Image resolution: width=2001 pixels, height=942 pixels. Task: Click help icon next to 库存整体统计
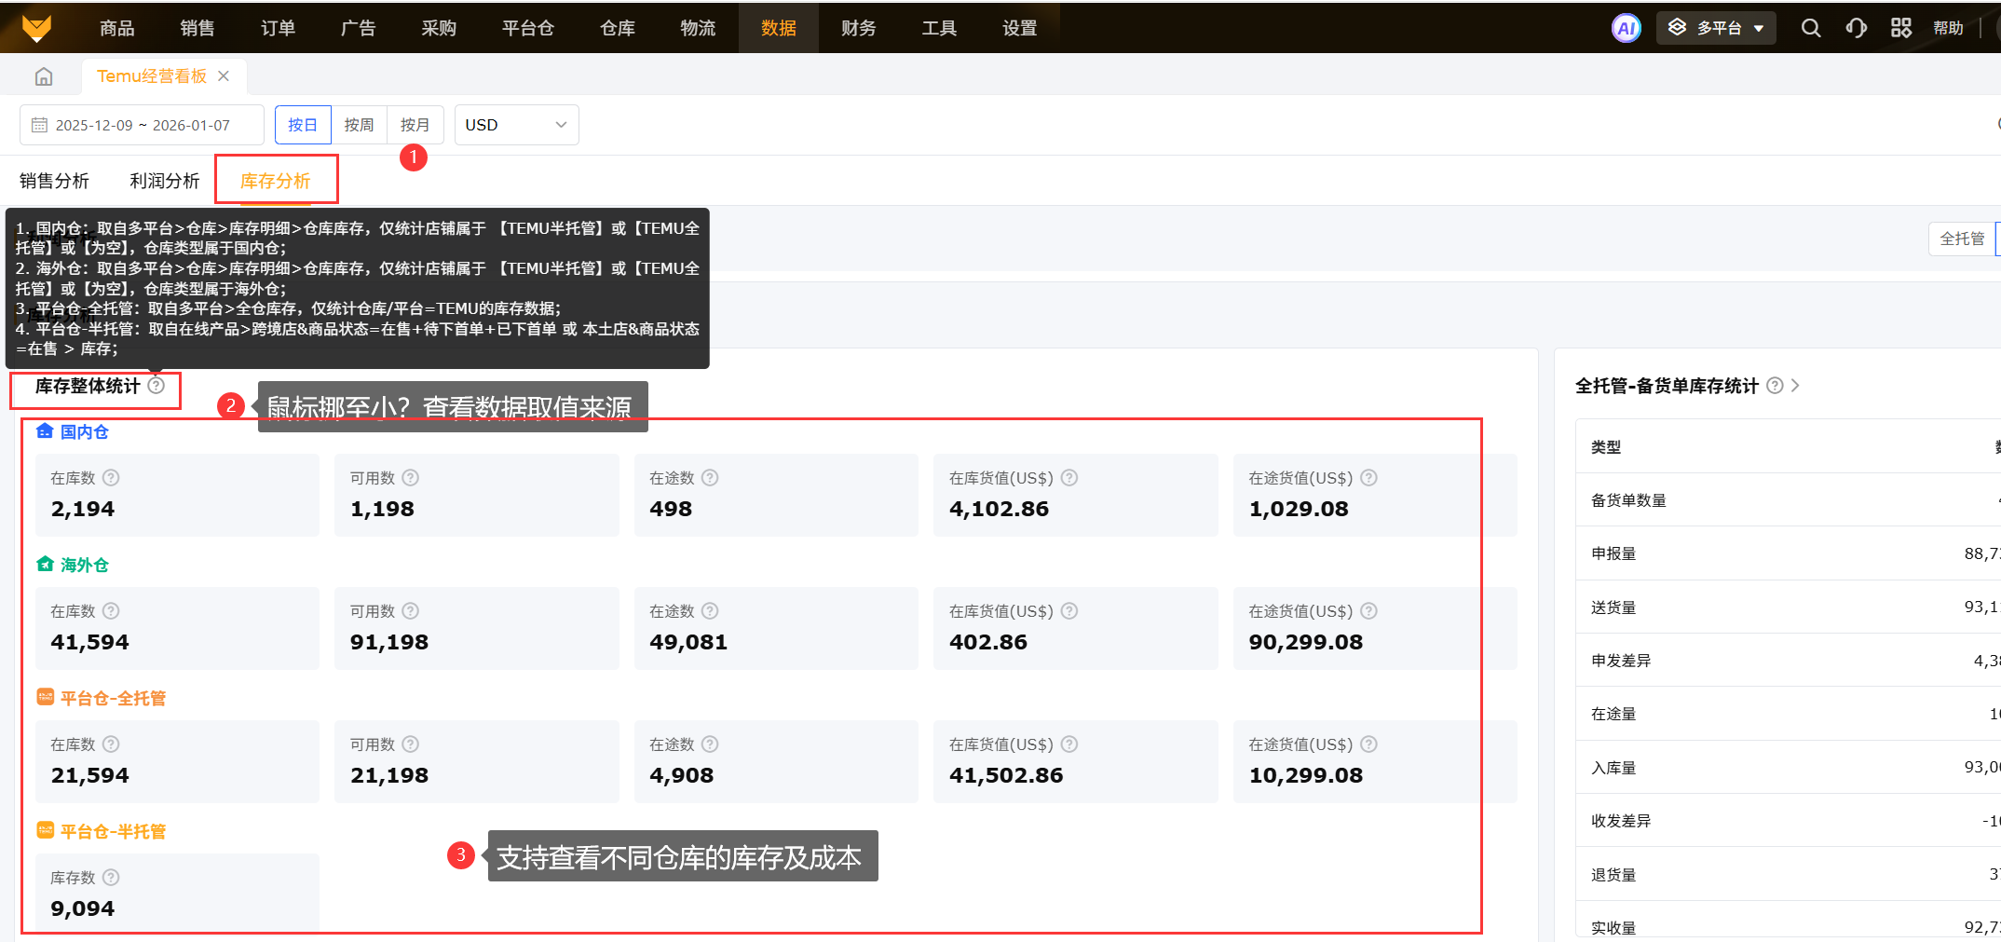157,385
